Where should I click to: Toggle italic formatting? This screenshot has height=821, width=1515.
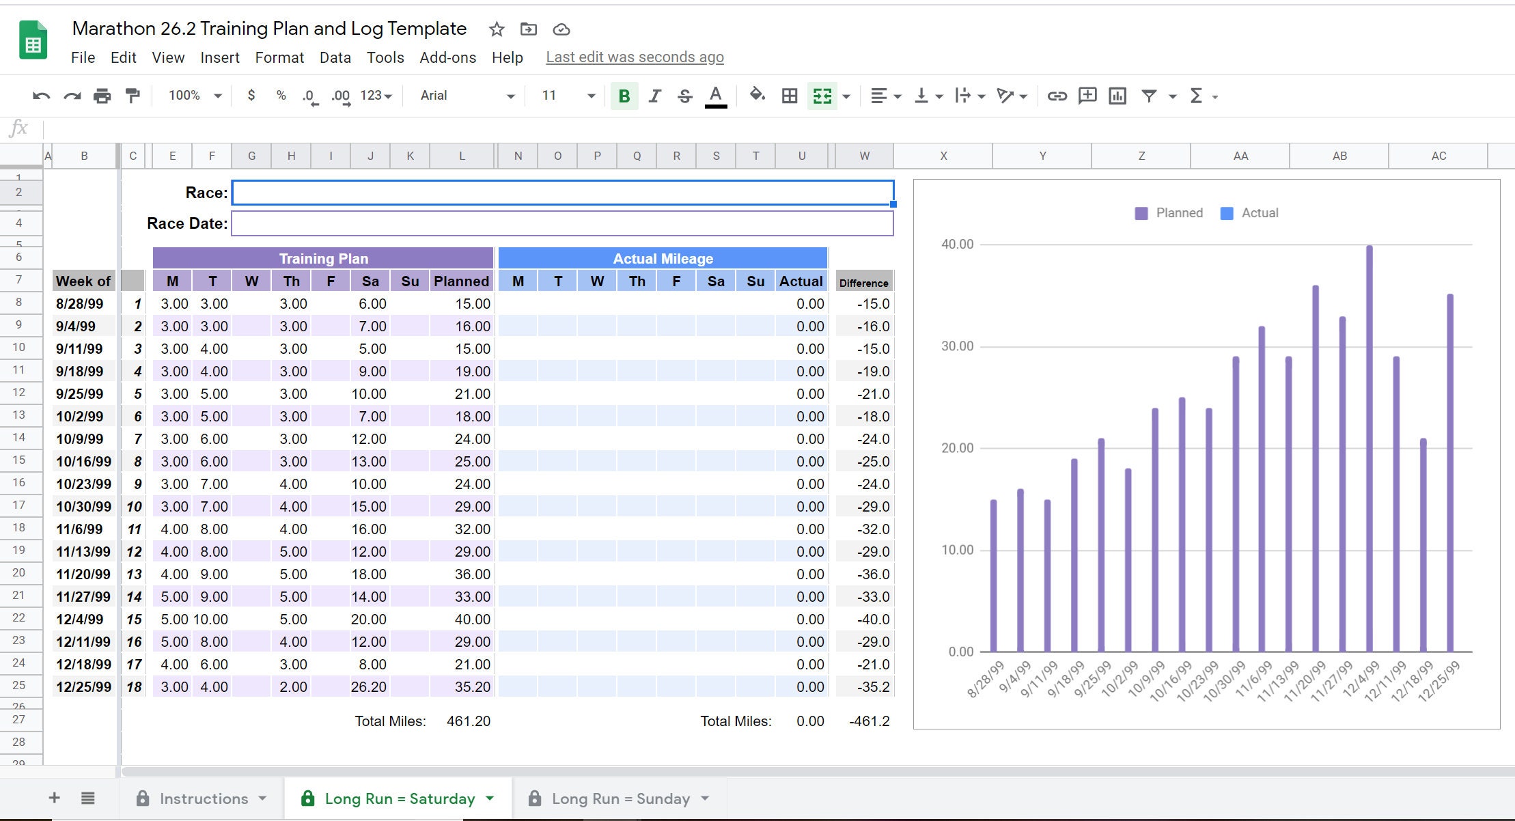(654, 96)
